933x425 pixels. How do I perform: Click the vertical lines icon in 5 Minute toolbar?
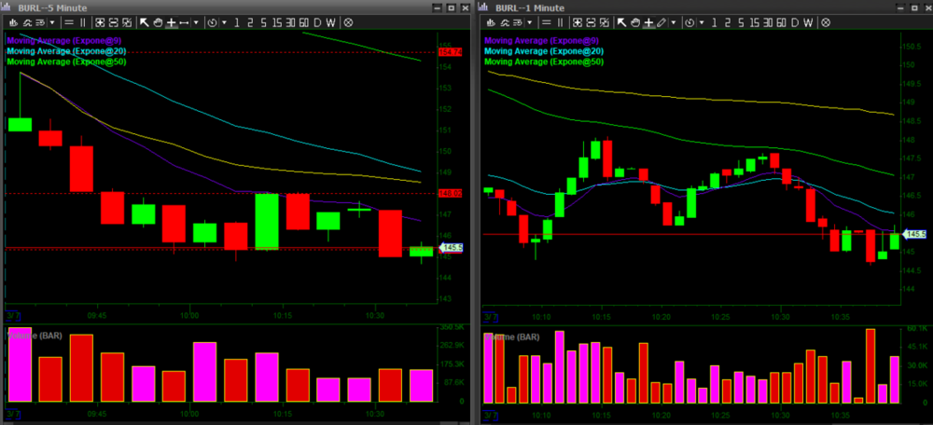pyautogui.click(x=82, y=21)
